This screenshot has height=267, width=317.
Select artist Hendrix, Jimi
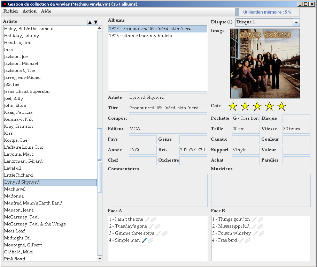pos(50,43)
